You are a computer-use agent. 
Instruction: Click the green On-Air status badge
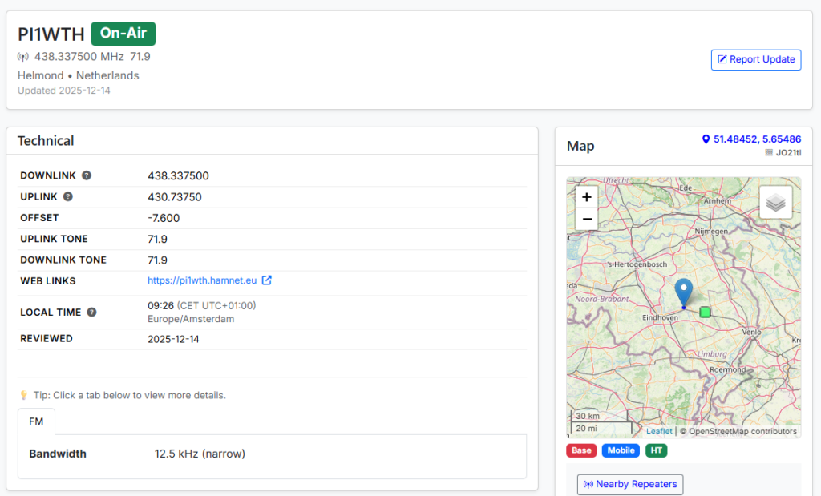[123, 34]
